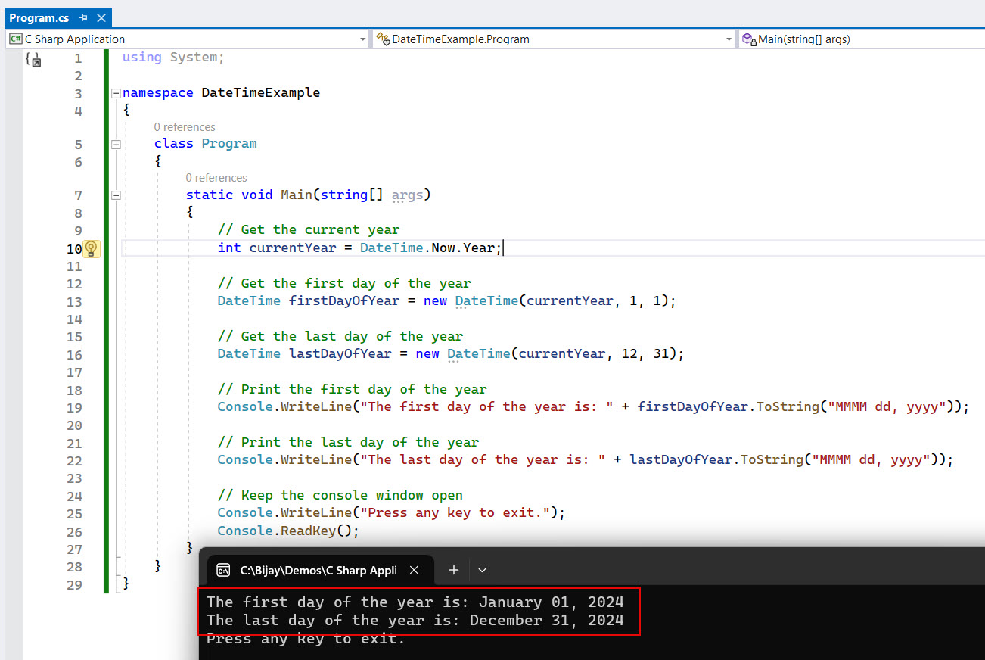Click the lightbulb Quick Actions icon on line 10
This screenshot has height=660, width=985.
coord(91,248)
